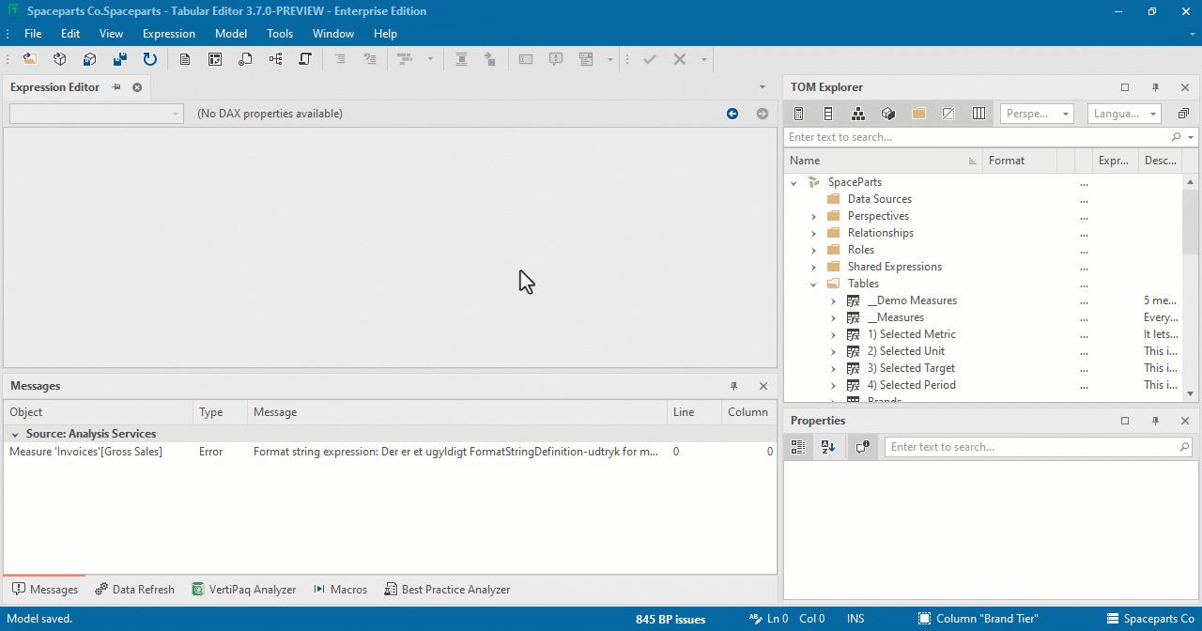Navigate back in the Expression Editor
The image size is (1202, 631).
pos(732,113)
